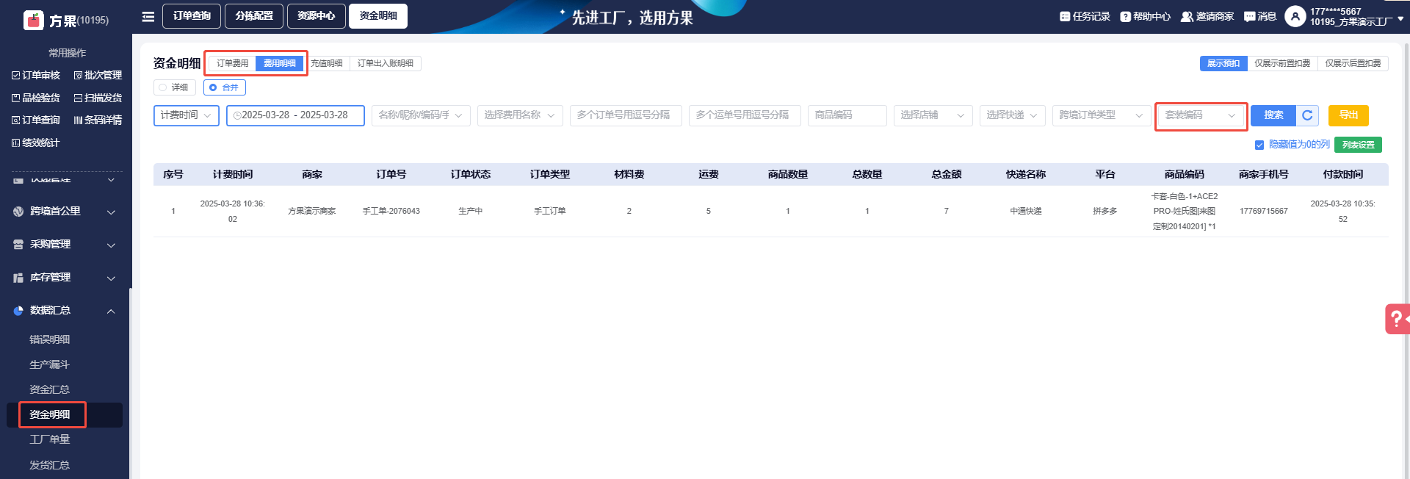This screenshot has height=479, width=1410.
Task: Click the 数据汇总 pie chart icon
Action: 18,311
